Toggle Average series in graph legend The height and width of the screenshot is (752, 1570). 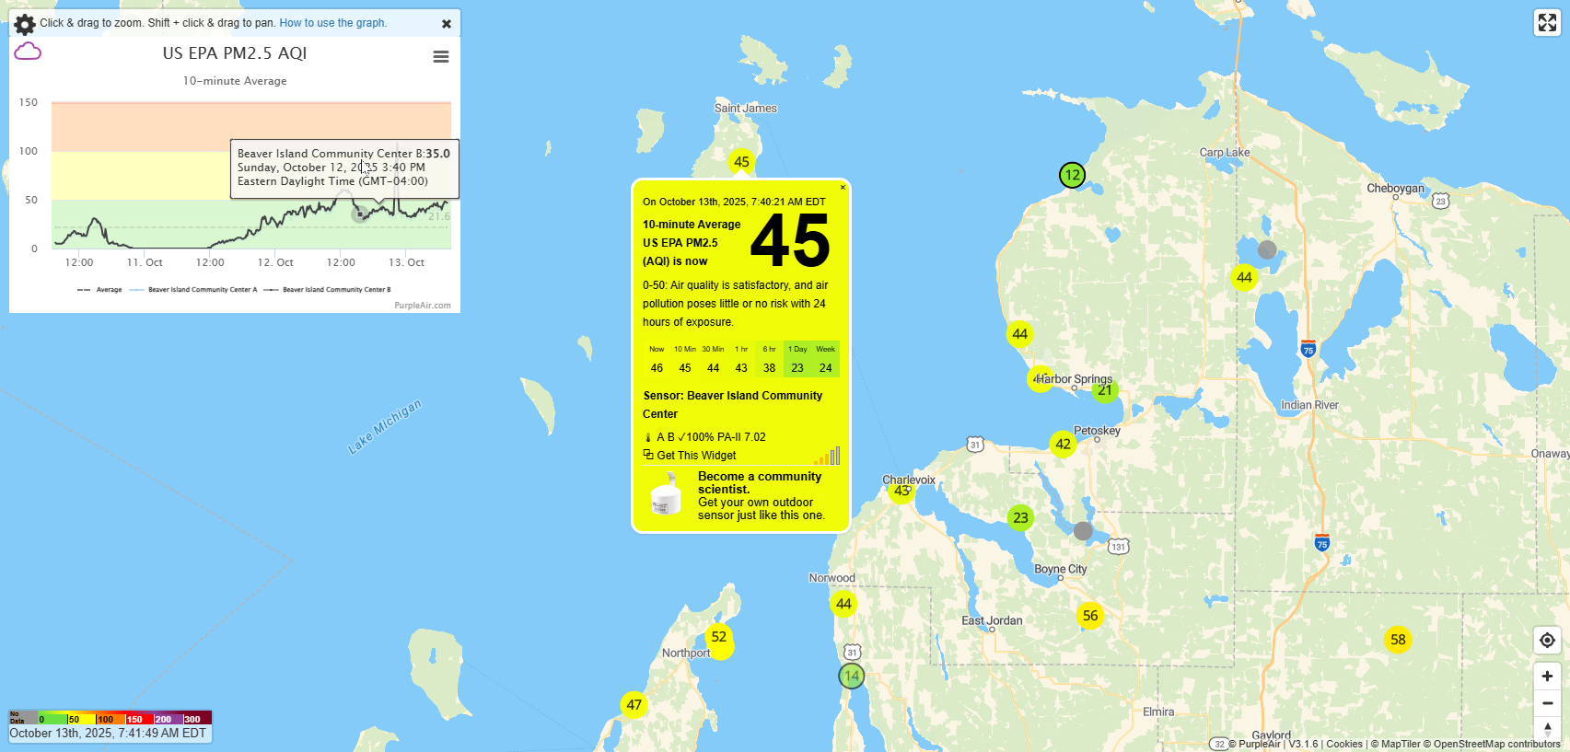click(x=100, y=290)
